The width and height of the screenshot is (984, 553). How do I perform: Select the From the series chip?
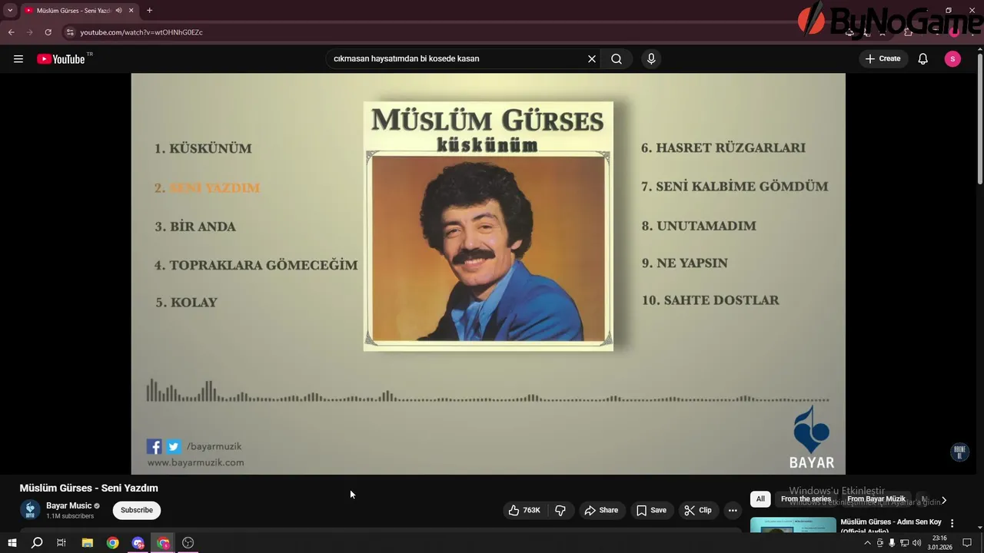pyautogui.click(x=806, y=499)
